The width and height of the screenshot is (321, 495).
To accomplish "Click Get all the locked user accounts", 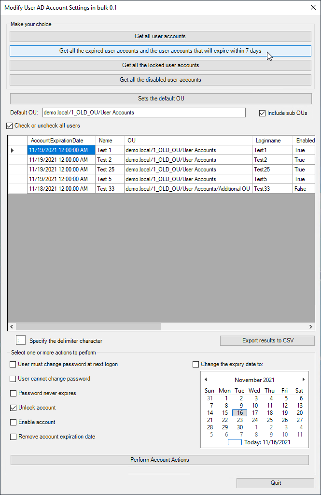I will coord(160,65).
